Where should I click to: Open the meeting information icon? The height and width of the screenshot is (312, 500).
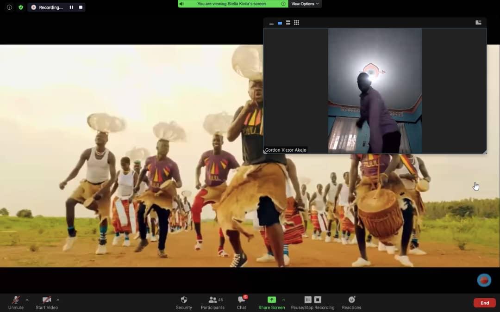point(9,7)
